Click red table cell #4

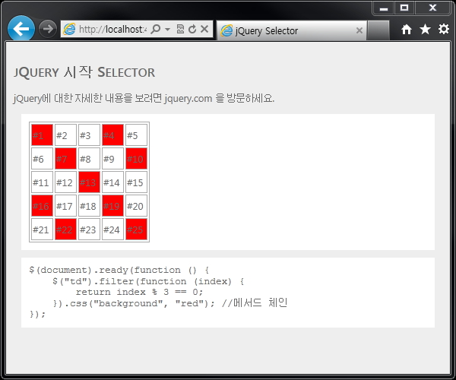[112, 135]
